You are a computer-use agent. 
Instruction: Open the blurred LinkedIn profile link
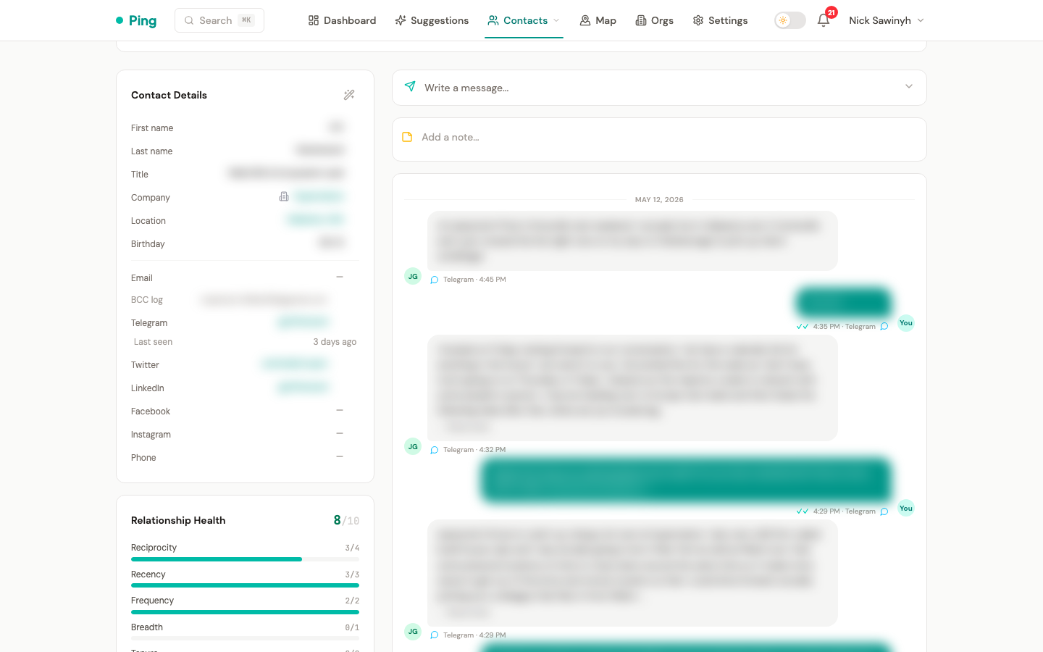pos(303,387)
